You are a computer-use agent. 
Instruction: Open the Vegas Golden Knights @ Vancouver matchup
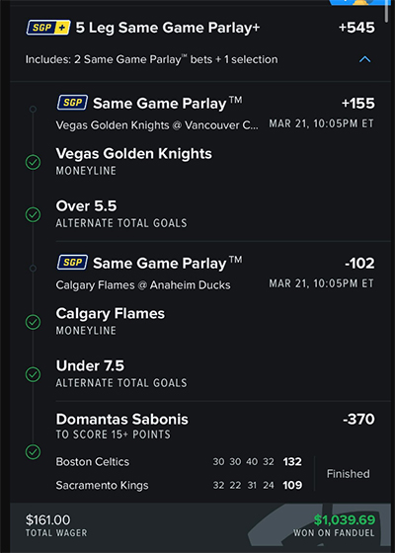[x=157, y=125]
